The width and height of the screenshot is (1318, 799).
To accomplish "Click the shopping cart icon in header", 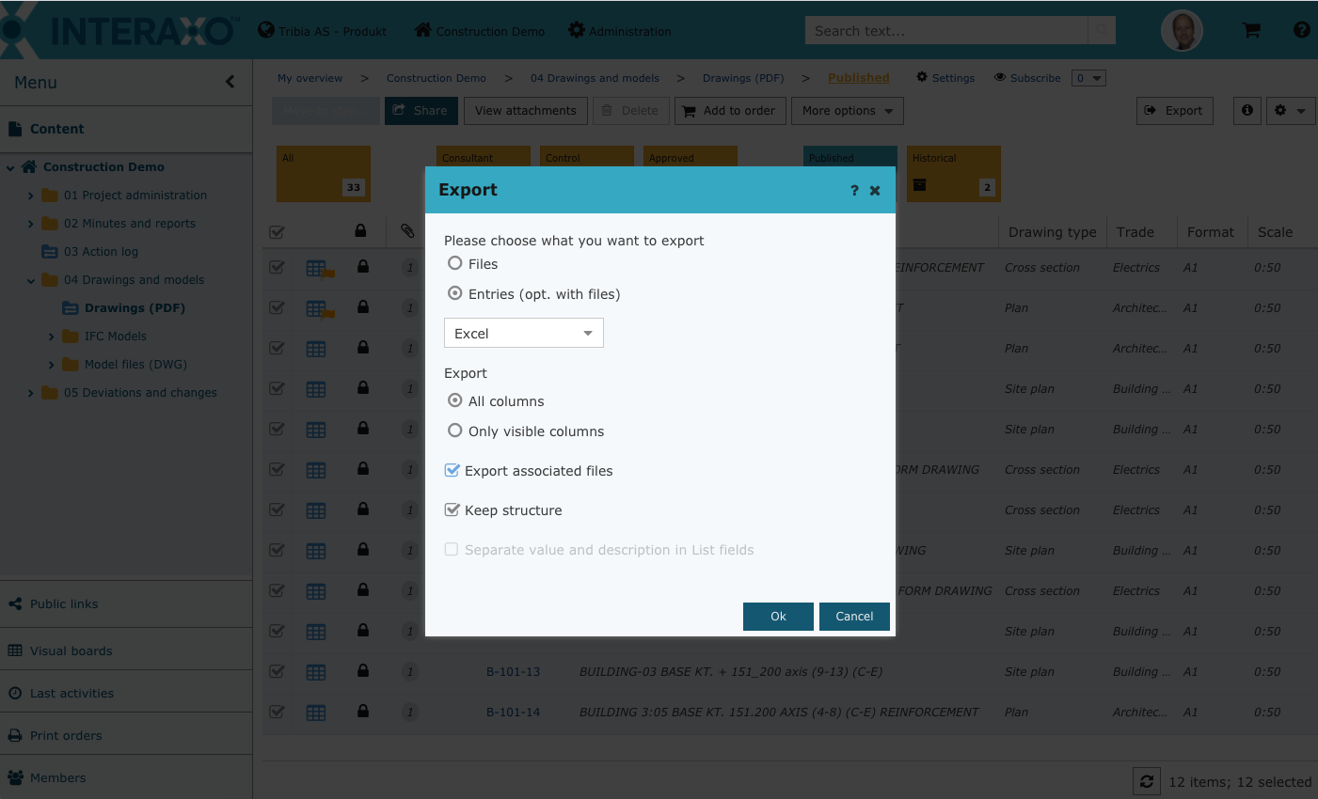I will [1251, 30].
